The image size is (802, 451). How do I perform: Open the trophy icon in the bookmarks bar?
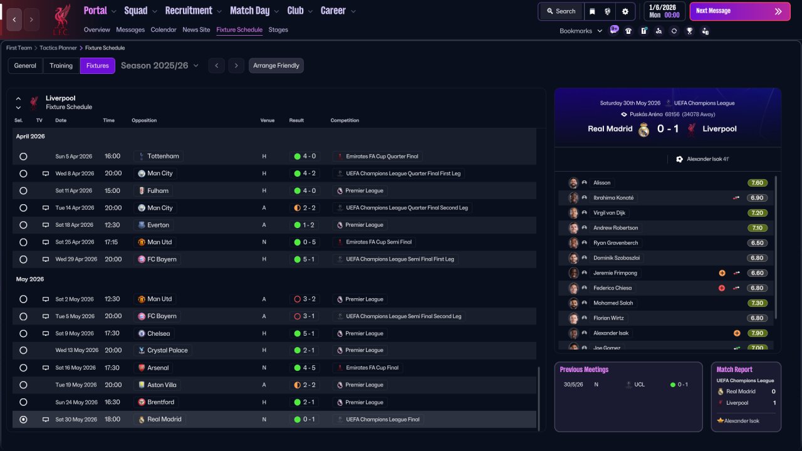tap(689, 31)
